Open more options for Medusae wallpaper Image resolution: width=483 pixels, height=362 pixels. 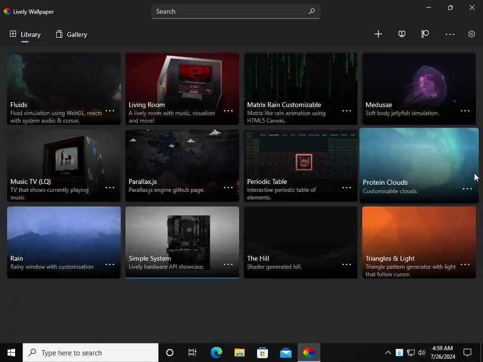[x=465, y=110]
